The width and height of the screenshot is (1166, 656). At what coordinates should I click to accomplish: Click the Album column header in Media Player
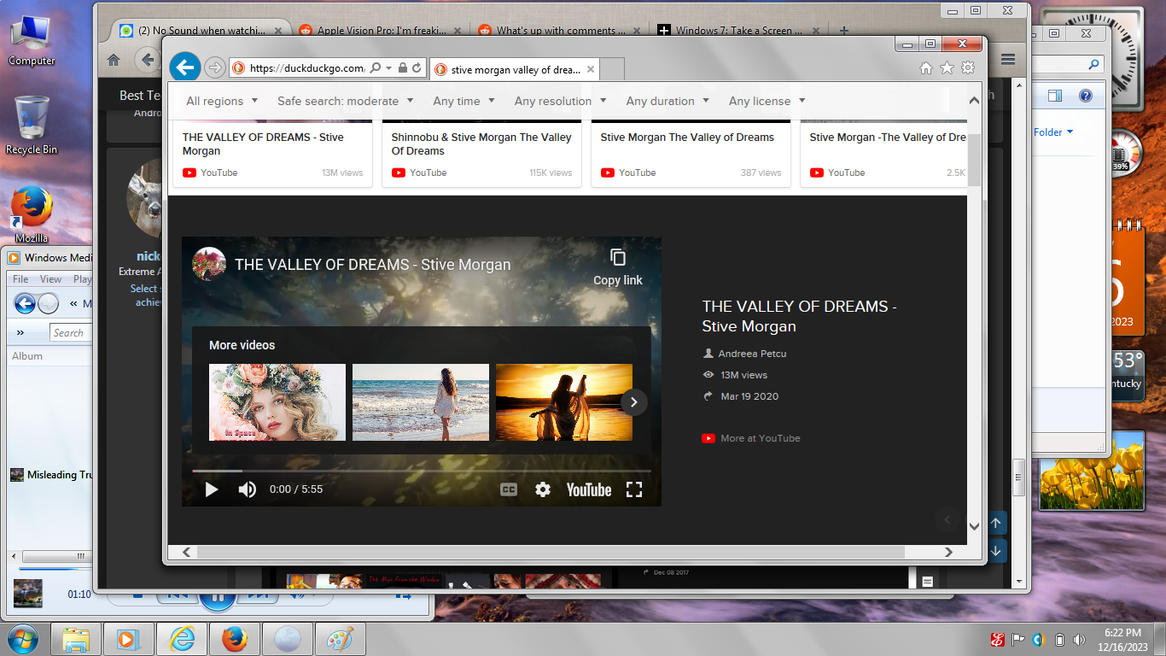(27, 356)
